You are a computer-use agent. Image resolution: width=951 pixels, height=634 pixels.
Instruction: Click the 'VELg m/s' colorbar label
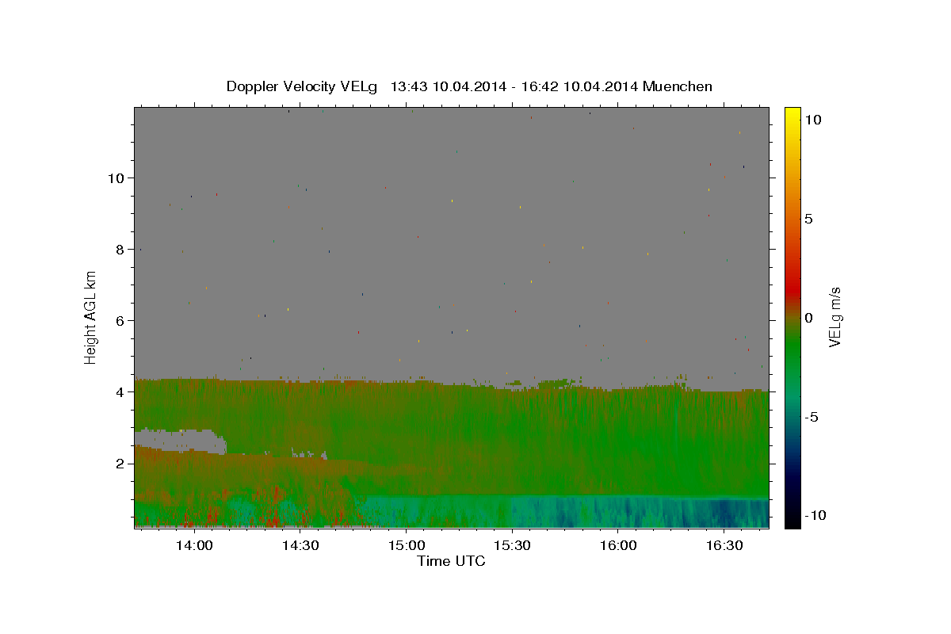pyautogui.click(x=835, y=318)
